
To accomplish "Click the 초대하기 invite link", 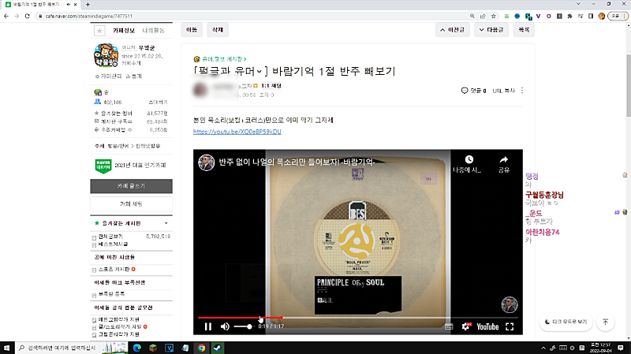I will 158,102.
